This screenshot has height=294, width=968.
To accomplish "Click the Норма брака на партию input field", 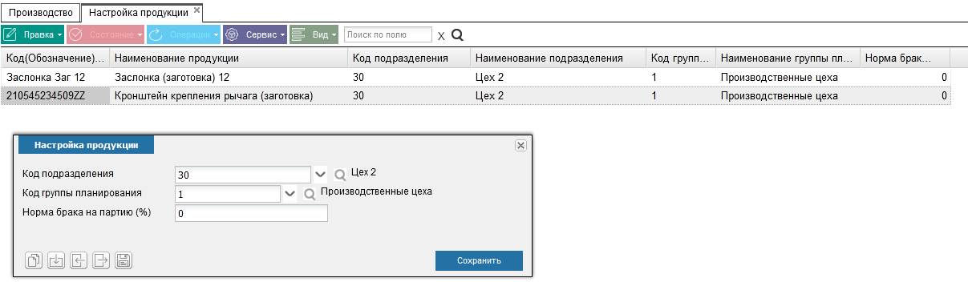I will (251, 213).
